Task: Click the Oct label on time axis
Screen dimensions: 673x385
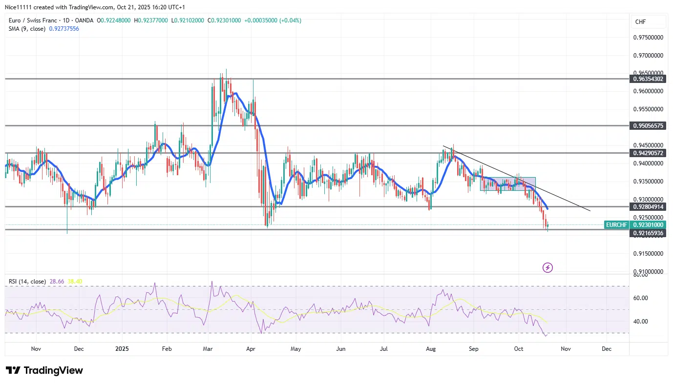Action: [x=519, y=349]
